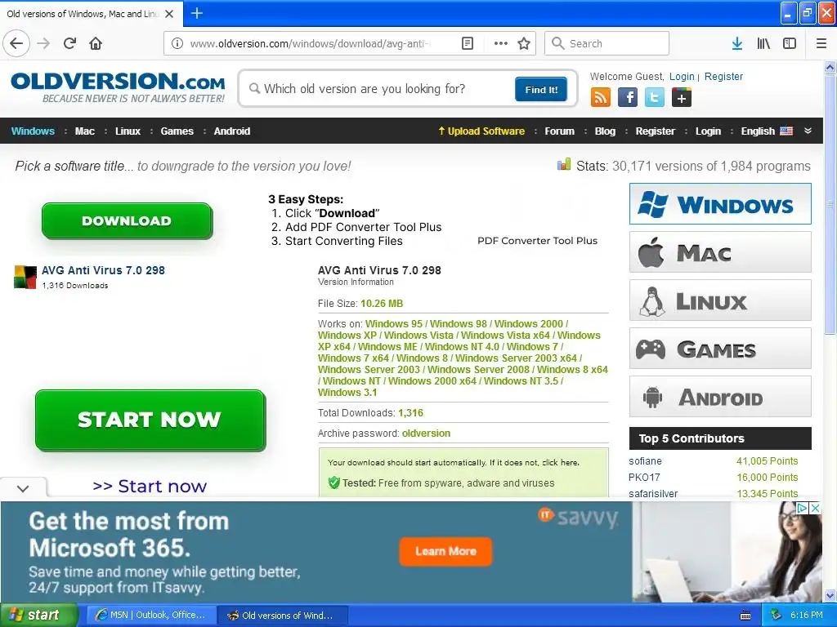Visit the Twitter icon link
837x627 pixels.
click(x=655, y=98)
